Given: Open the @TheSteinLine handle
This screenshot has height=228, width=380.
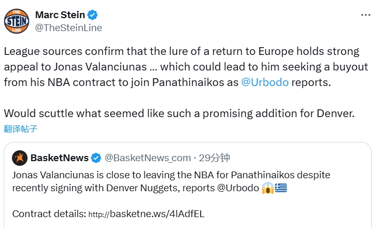Looking at the screenshot, I should [x=68, y=27].
